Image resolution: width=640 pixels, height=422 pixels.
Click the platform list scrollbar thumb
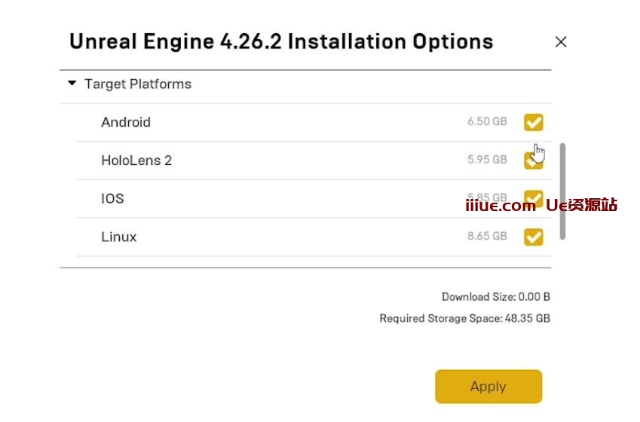pyautogui.click(x=562, y=191)
